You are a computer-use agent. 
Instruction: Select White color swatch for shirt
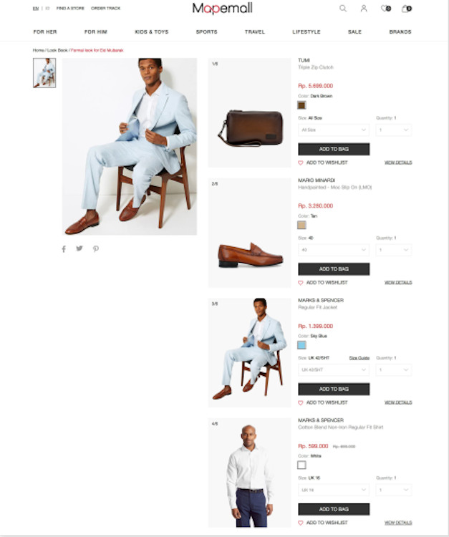(x=301, y=465)
